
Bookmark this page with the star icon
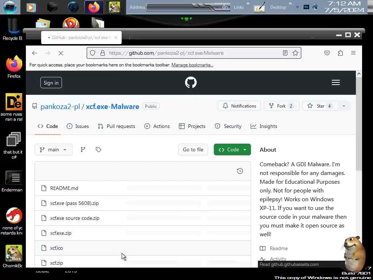click(x=295, y=53)
